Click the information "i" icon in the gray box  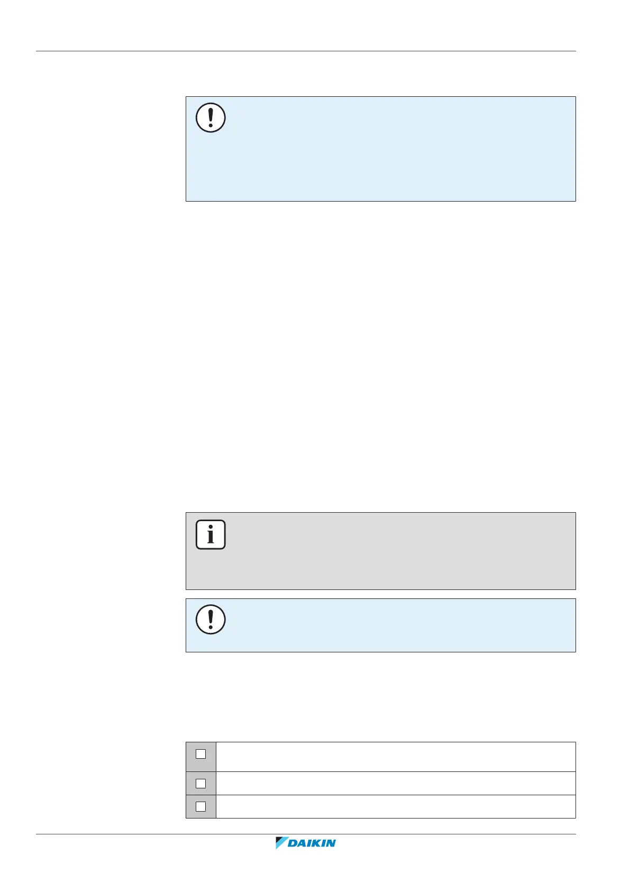click(211, 535)
